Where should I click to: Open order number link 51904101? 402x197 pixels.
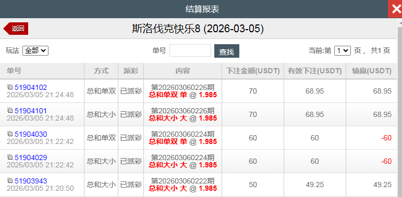(31, 111)
